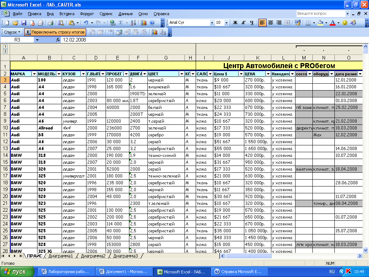Screen dimensions: 369x277
Task: Click the function fx icon in the formula bar
Action: click(x=58, y=40)
